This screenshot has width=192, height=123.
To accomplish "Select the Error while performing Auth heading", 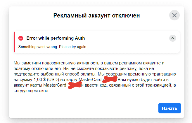I will (56, 38).
